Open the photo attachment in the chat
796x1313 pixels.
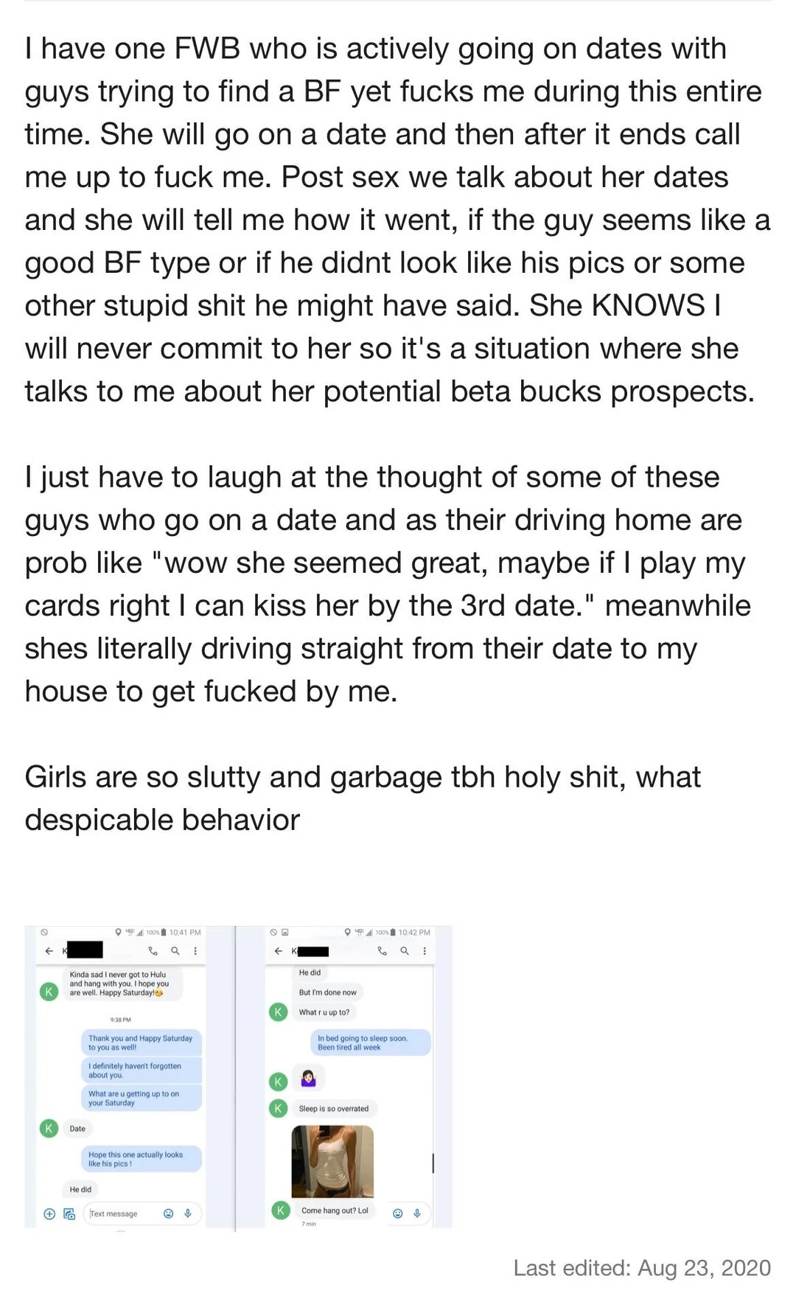[x=332, y=1161]
